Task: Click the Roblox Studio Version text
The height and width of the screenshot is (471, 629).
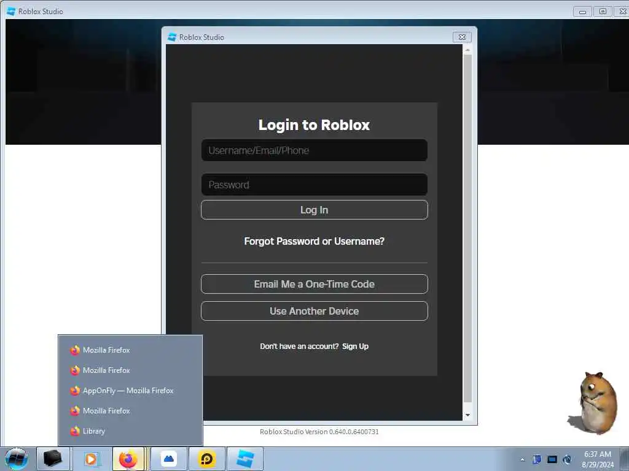Action: click(x=319, y=432)
